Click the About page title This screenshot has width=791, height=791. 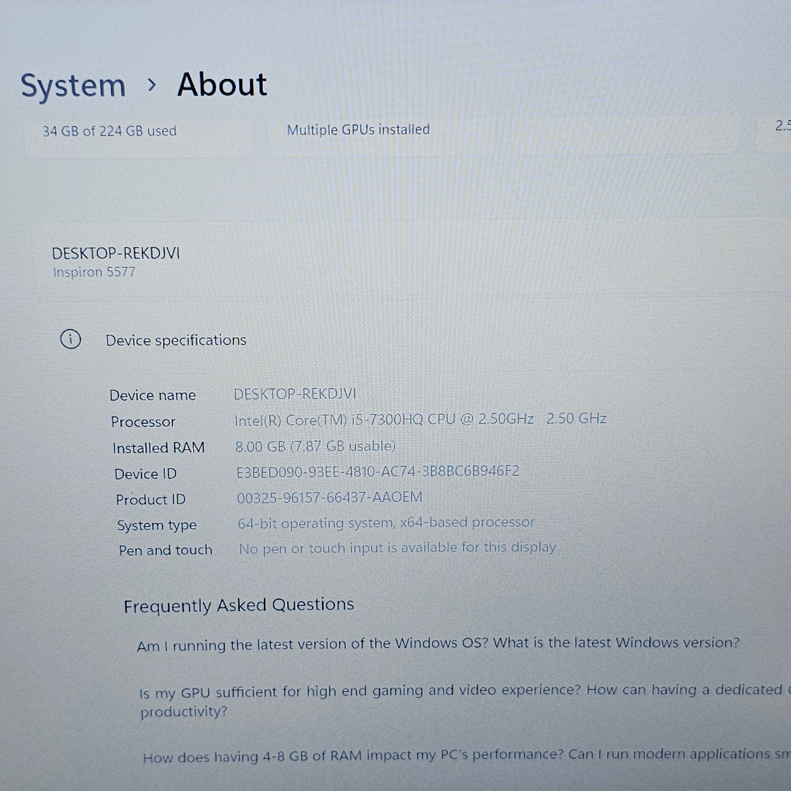[x=222, y=85]
